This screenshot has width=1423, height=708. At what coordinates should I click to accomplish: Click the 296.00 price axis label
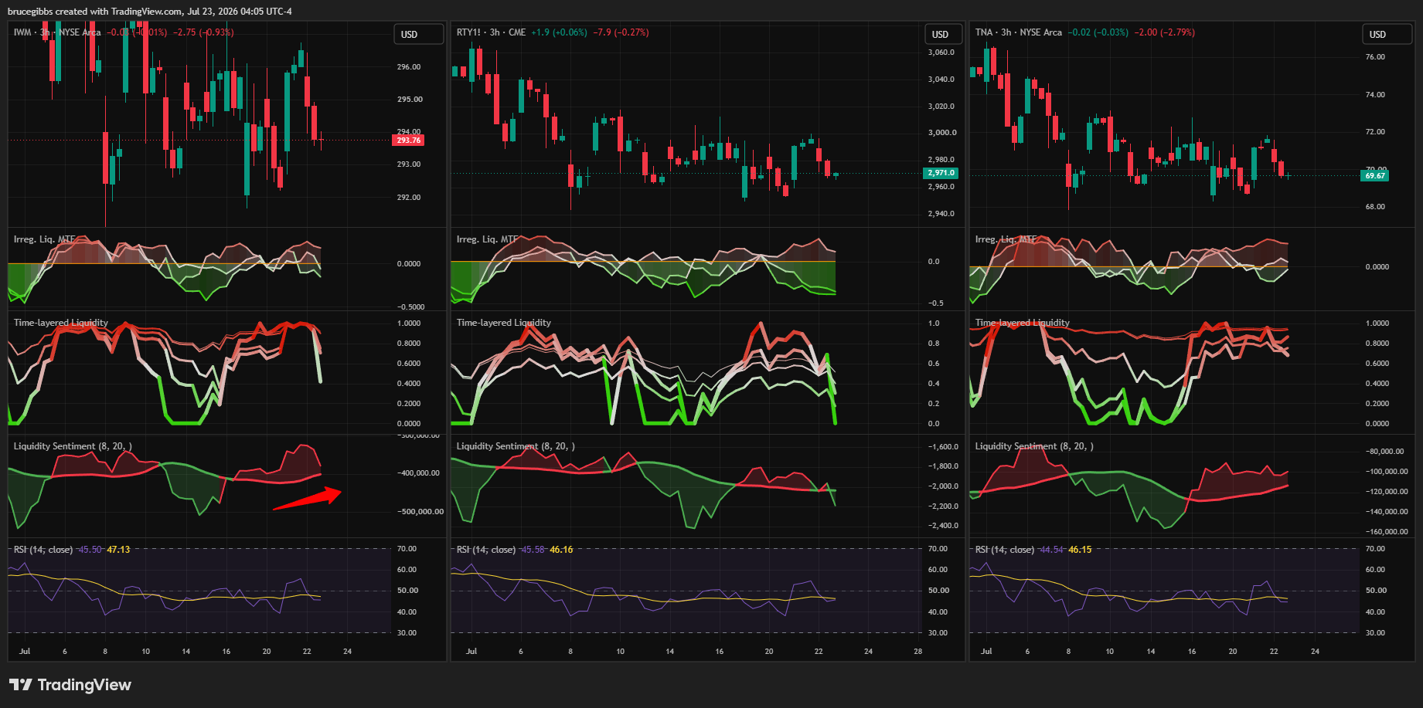(x=409, y=67)
